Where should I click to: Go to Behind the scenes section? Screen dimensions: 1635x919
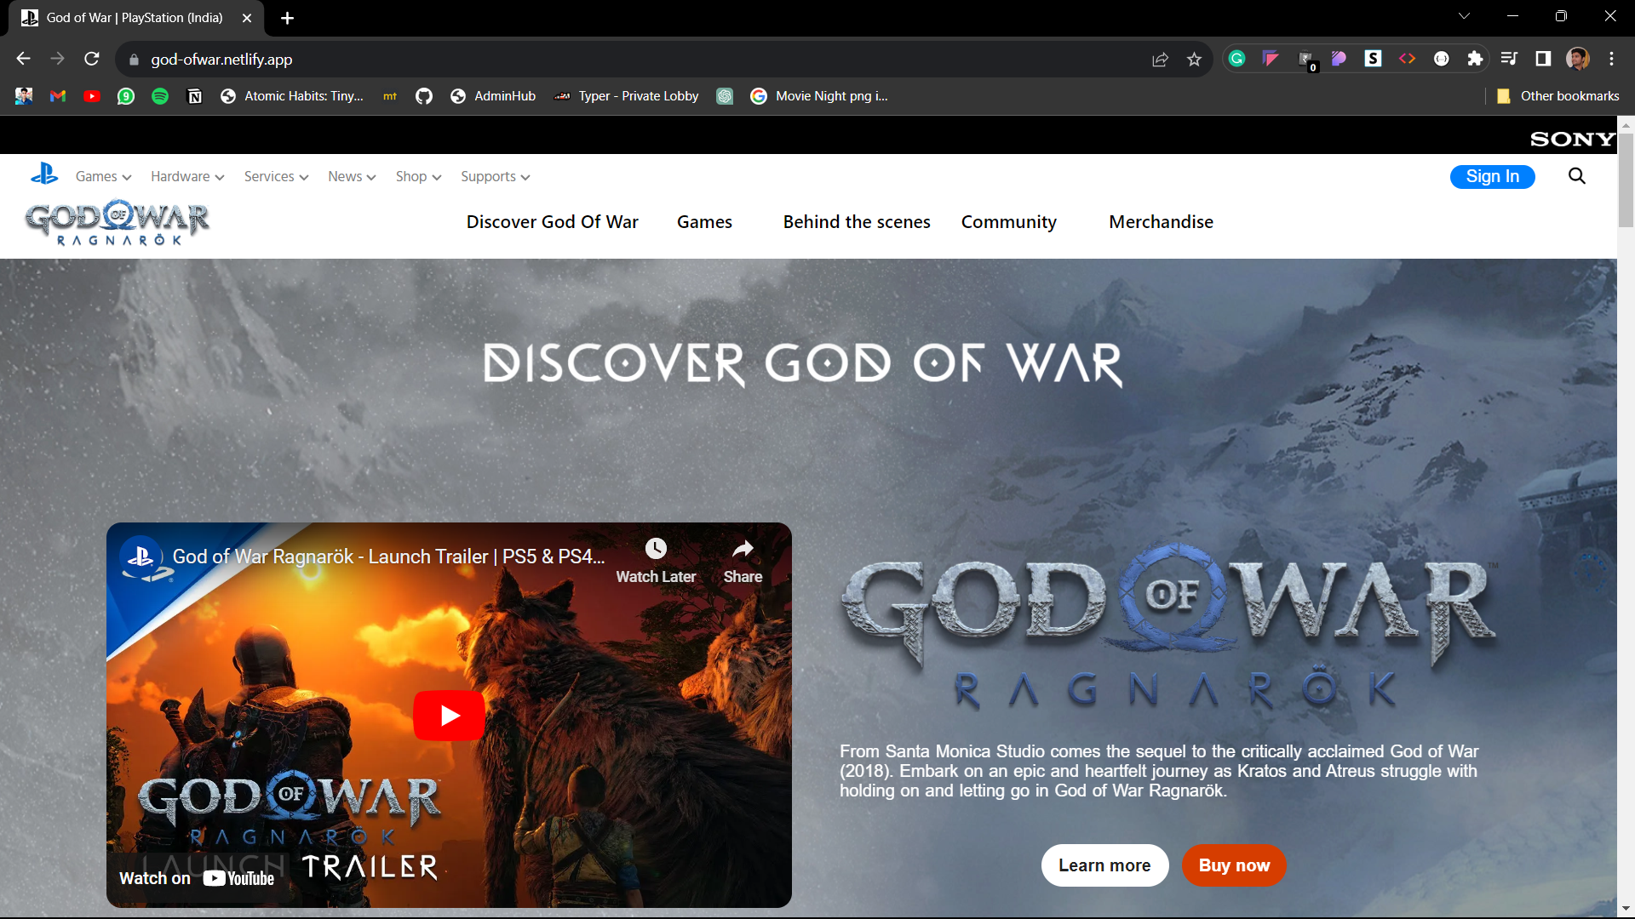point(856,222)
